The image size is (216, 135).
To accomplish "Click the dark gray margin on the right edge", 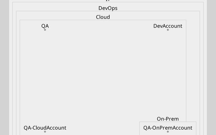I will coord(212,67).
